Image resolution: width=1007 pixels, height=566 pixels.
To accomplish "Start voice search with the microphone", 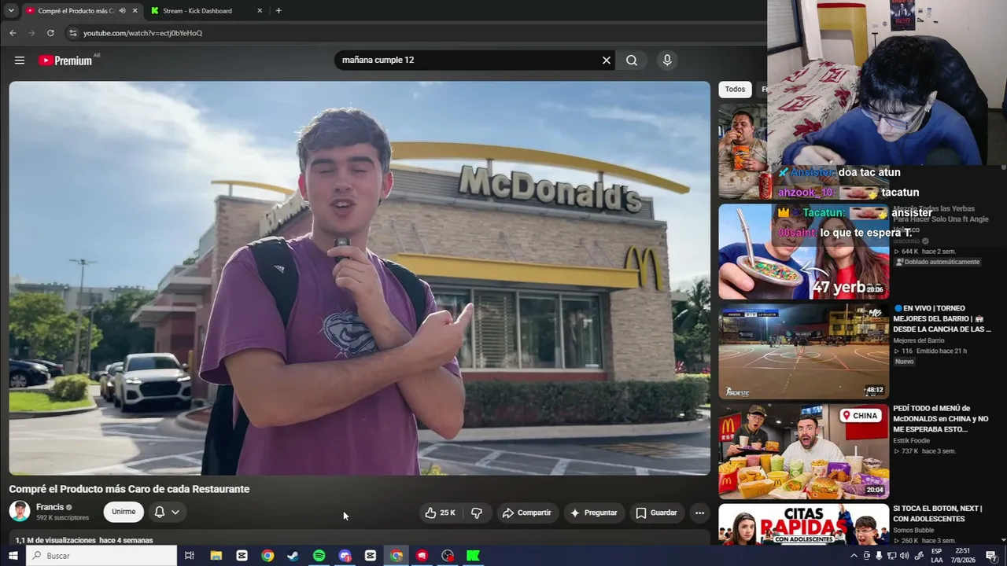I will [667, 61].
